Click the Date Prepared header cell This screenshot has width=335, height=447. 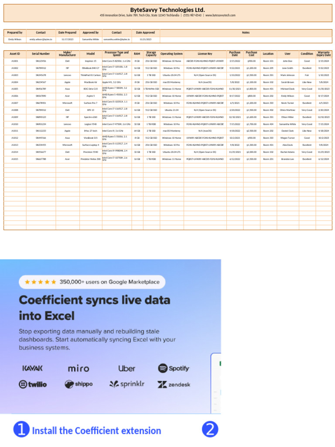[68, 32]
